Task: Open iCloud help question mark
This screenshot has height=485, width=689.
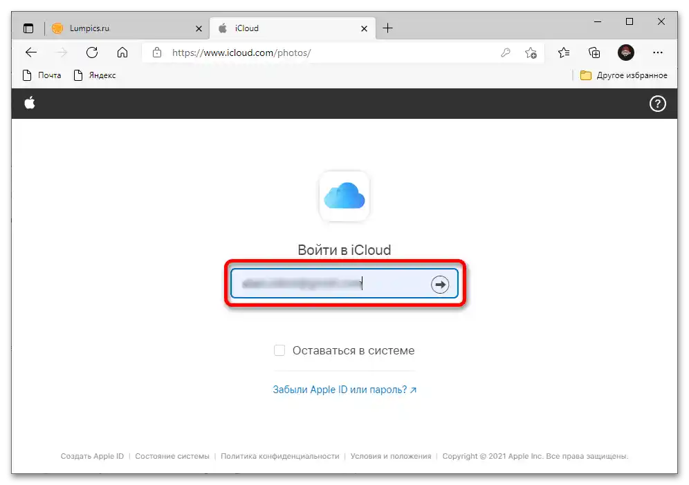Action: click(657, 104)
